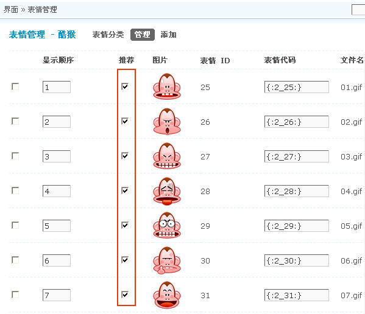Screen dimensions: 365x314
Task: Open the 表情分类 tab
Action: [x=108, y=35]
